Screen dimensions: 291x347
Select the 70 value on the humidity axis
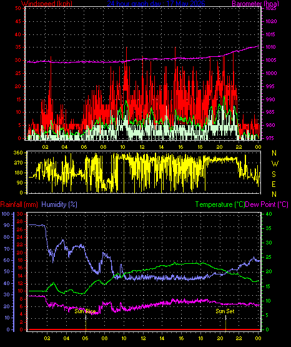tap(7, 249)
